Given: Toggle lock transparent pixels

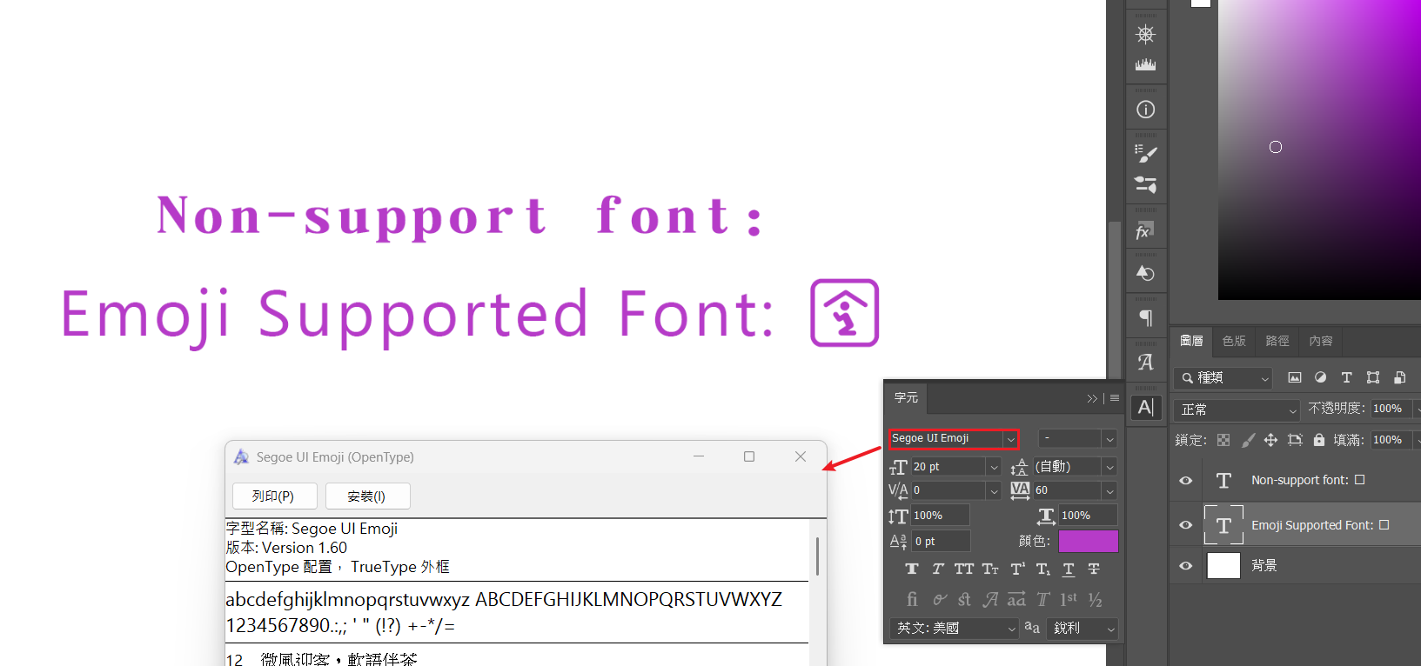Looking at the screenshot, I should (x=1223, y=440).
